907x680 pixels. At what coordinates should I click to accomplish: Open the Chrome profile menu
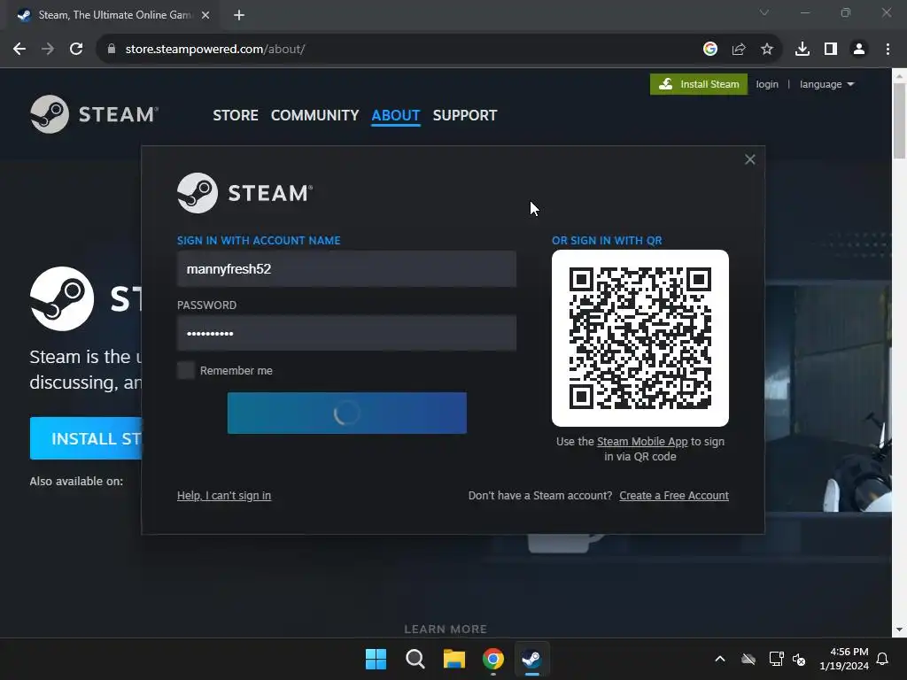pyautogui.click(x=859, y=50)
